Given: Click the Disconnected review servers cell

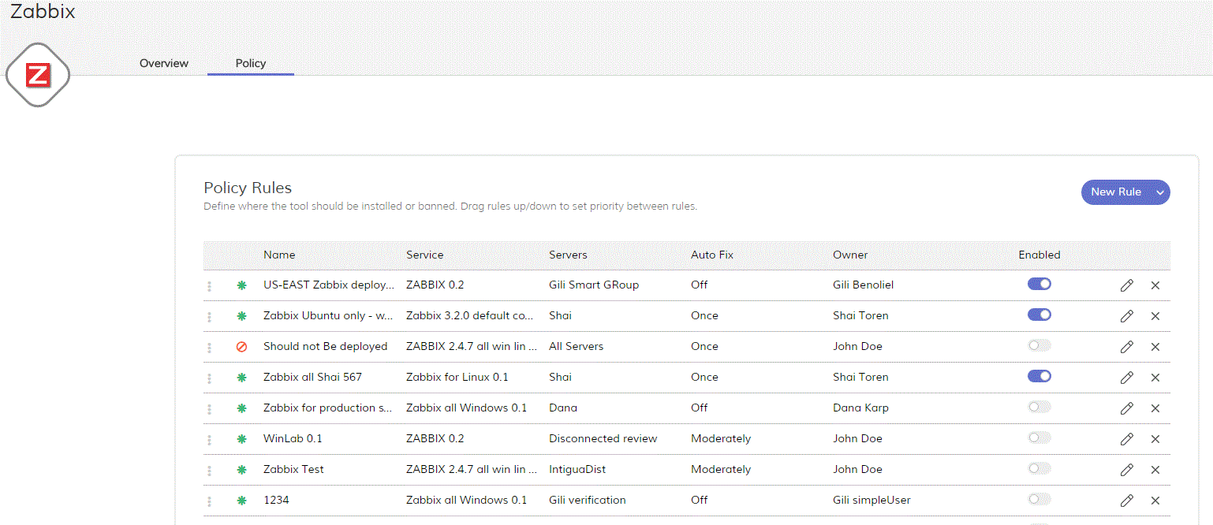Looking at the screenshot, I should [x=603, y=438].
